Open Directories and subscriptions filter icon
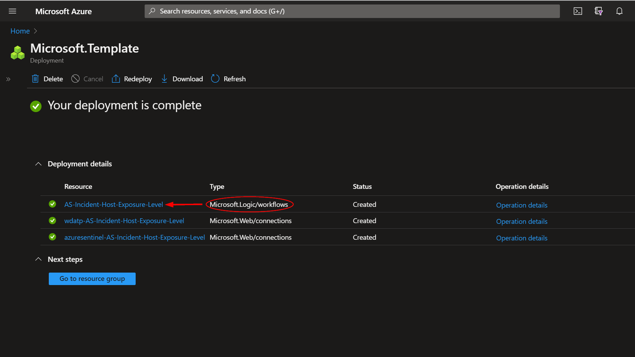Viewport: 635px width, 357px height. click(599, 11)
